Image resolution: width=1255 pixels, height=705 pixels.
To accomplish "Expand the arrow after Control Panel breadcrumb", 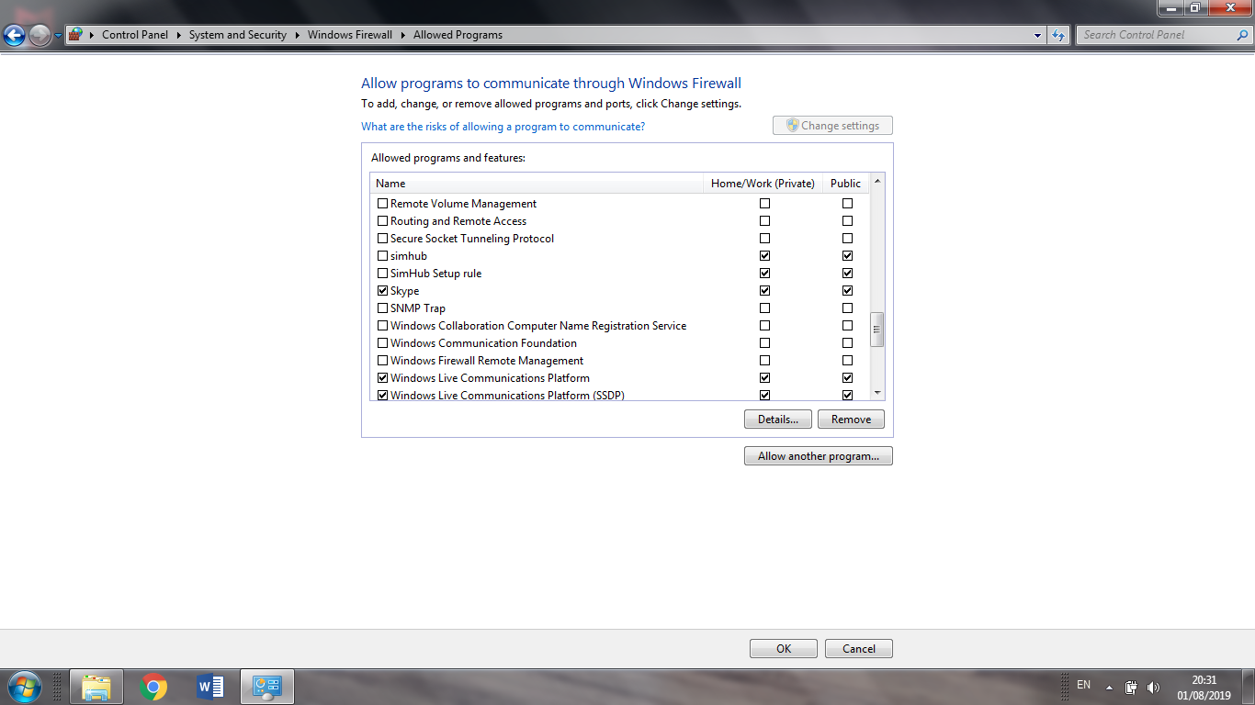I will point(178,35).
